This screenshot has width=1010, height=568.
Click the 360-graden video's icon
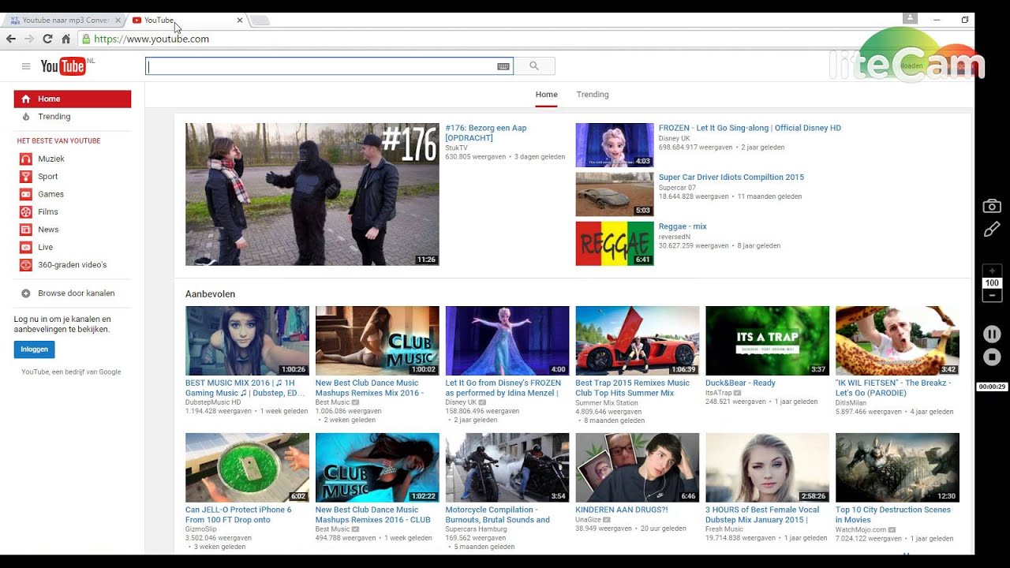(26, 265)
